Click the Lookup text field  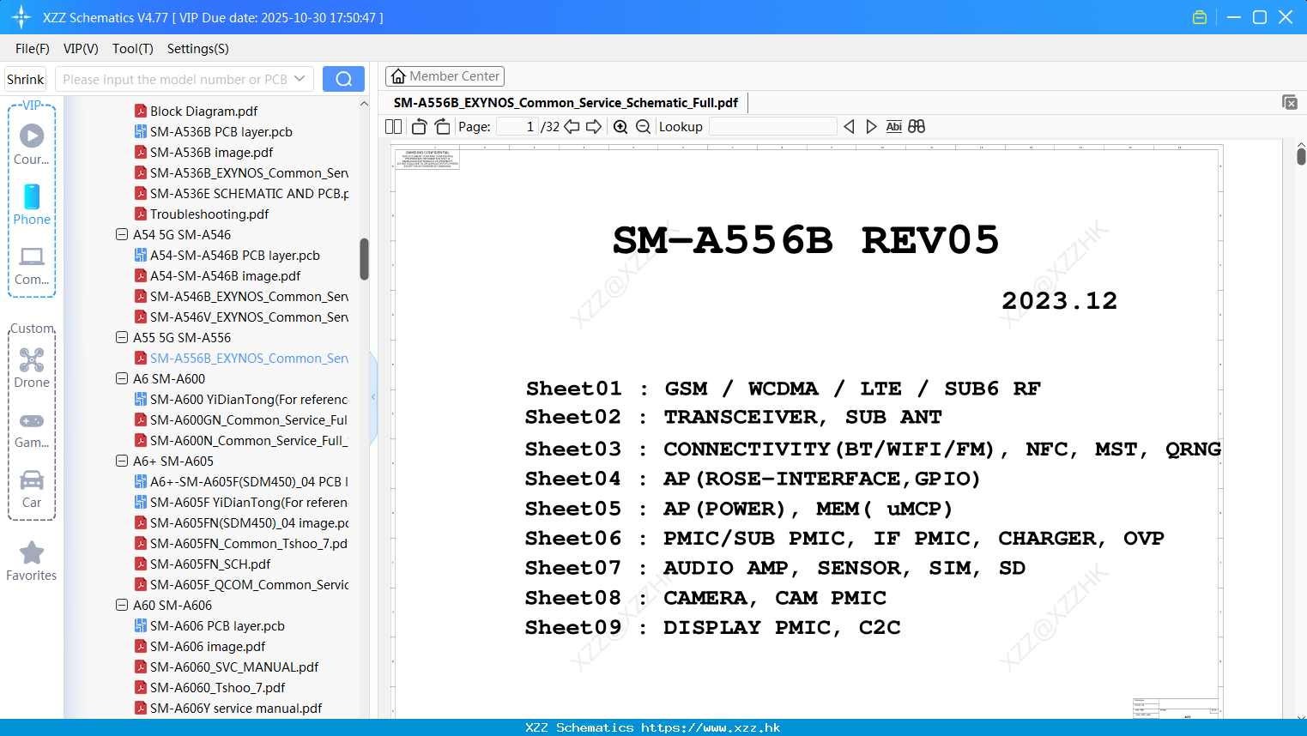tap(772, 127)
